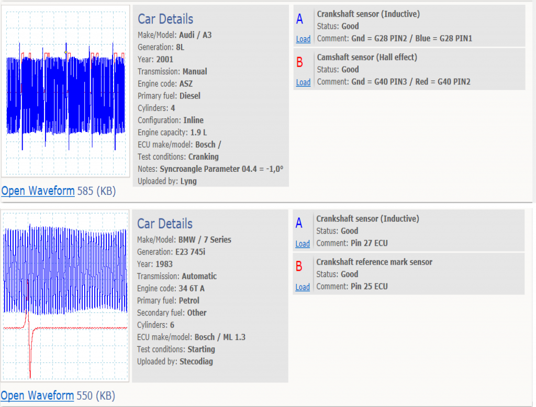Click the Pin 25 ECU comment
The width and height of the screenshot is (536, 407).
pos(369,287)
